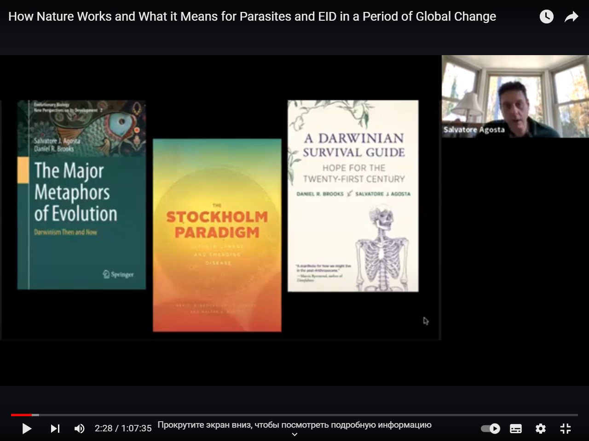Screen dimensions: 589x441
Task: Exit full screen mode
Action: 566,429
